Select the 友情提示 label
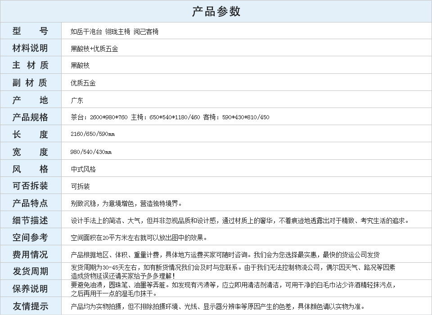This screenshot has height=315, width=432. click(x=30, y=306)
